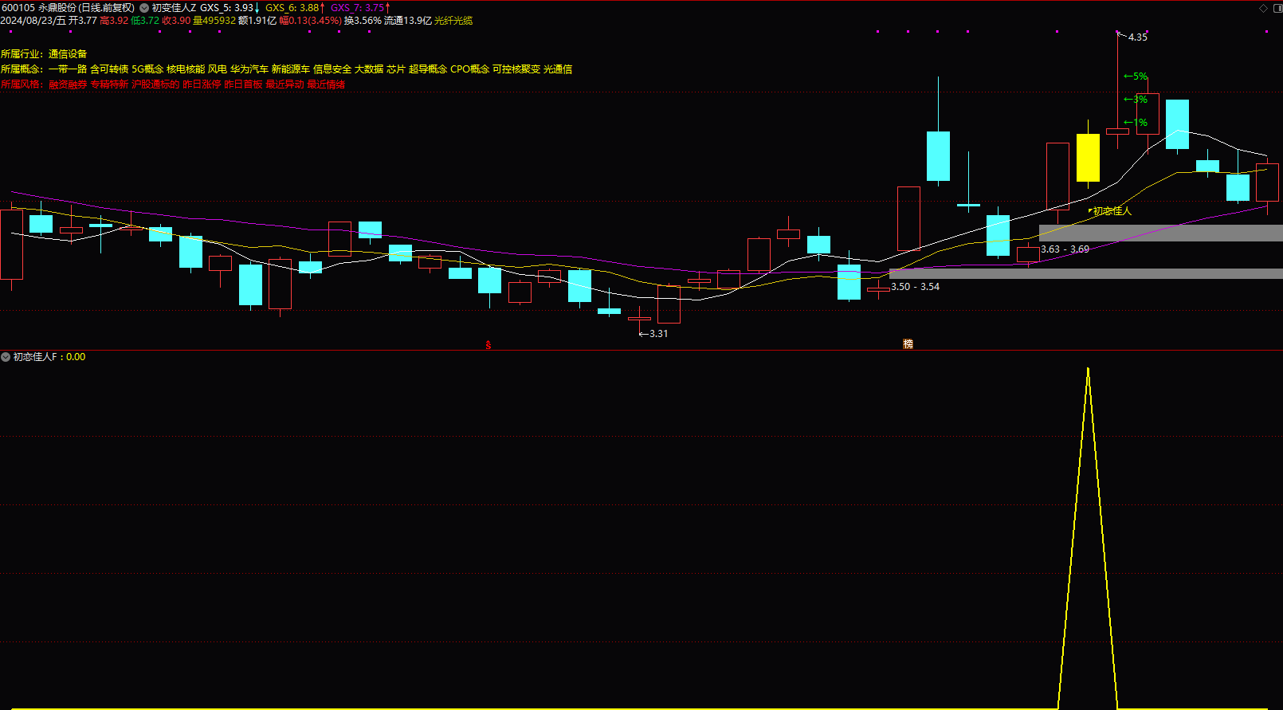
Task: Open the 5G概念 concept tag
Action: point(147,69)
